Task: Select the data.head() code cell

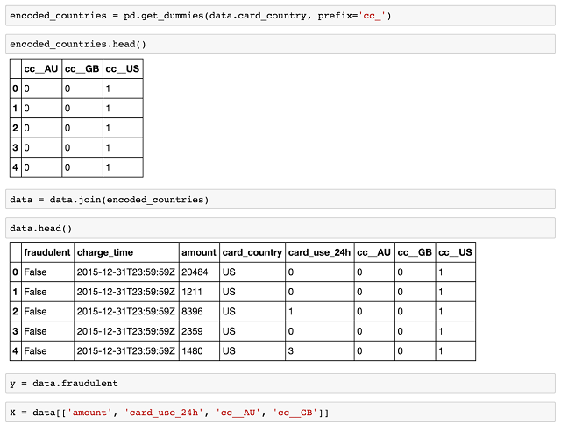Action: pyautogui.click(x=280, y=228)
